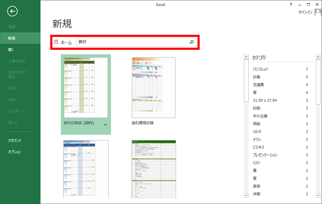Select the 旅行費用計算 template thumbnail
The height and width of the screenshot is (204, 322).
click(x=153, y=87)
